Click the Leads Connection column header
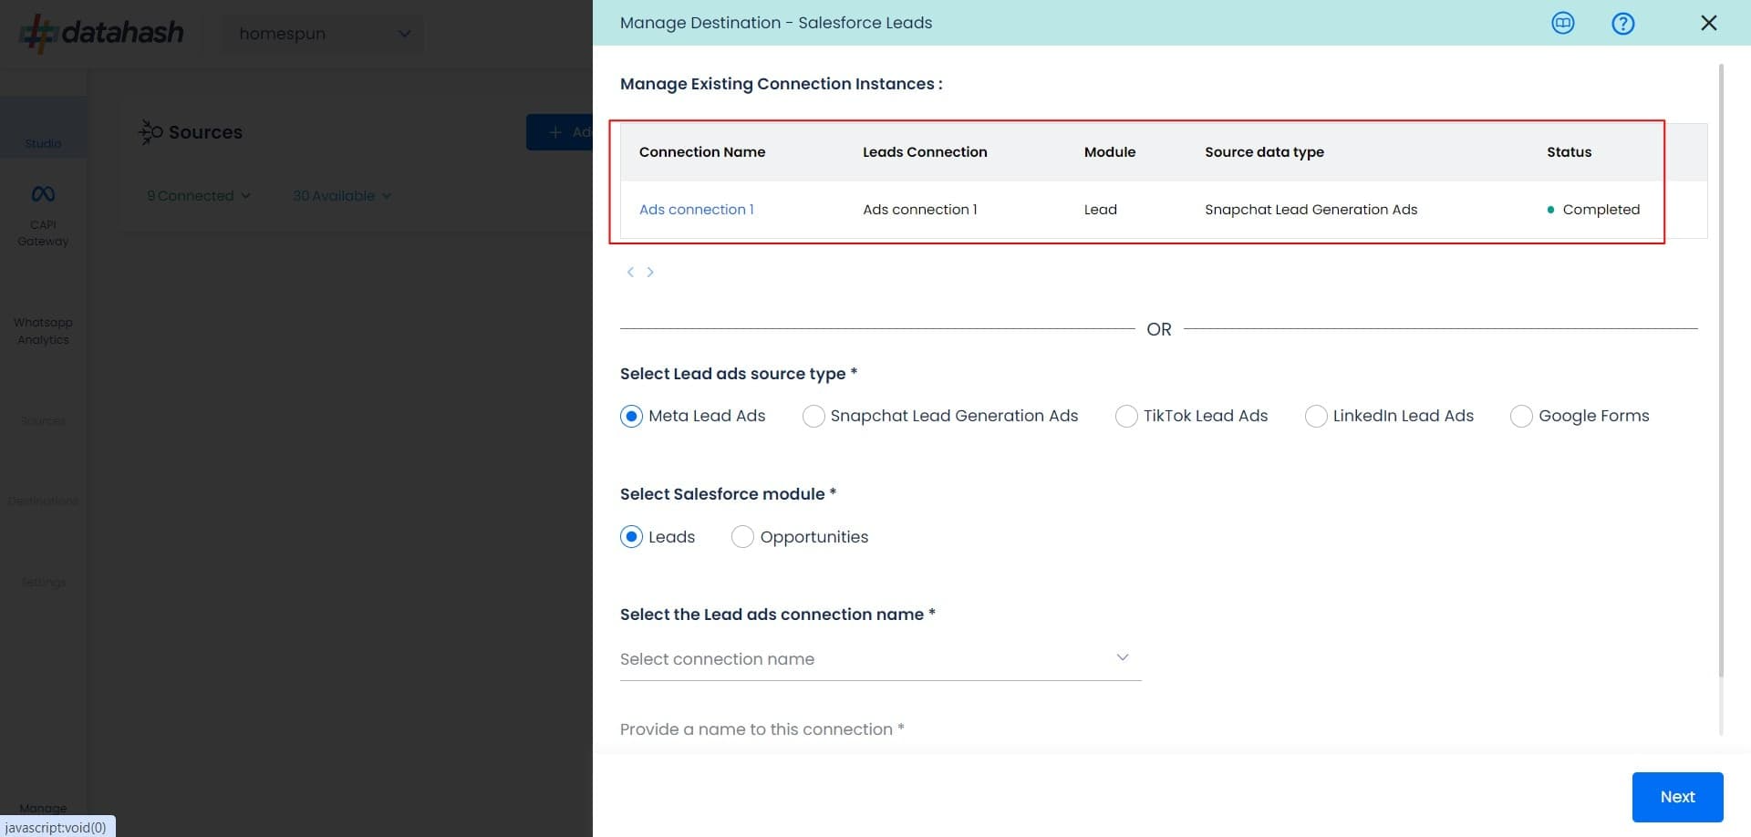1751x837 pixels. pos(925,152)
